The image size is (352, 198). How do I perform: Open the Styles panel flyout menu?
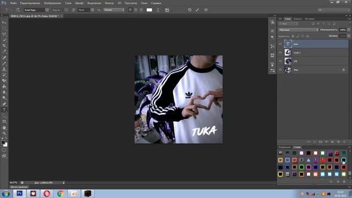pyautogui.click(x=349, y=147)
